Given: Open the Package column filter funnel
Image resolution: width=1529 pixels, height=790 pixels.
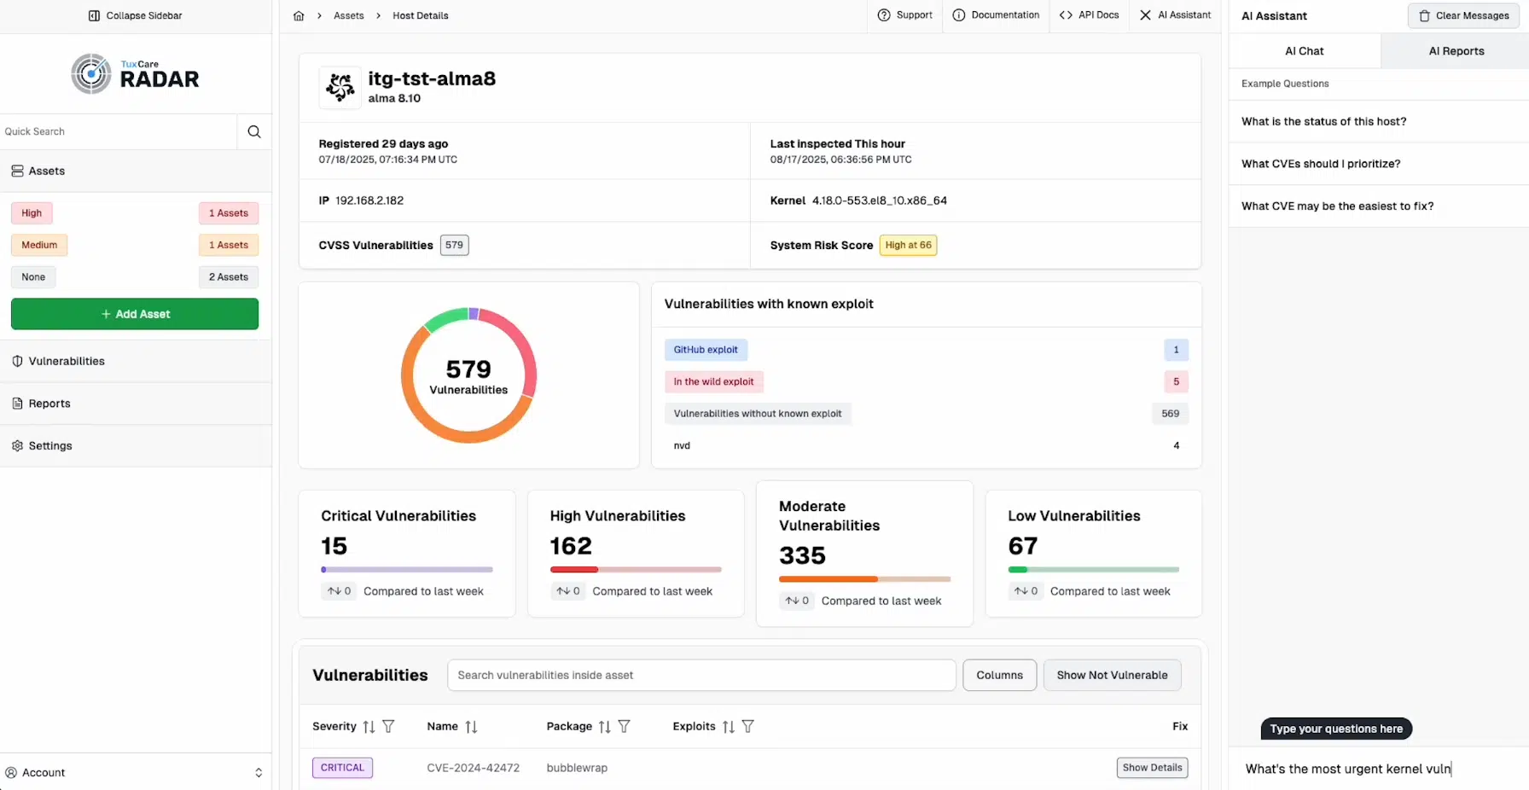Looking at the screenshot, I should [x=625, y=727].
